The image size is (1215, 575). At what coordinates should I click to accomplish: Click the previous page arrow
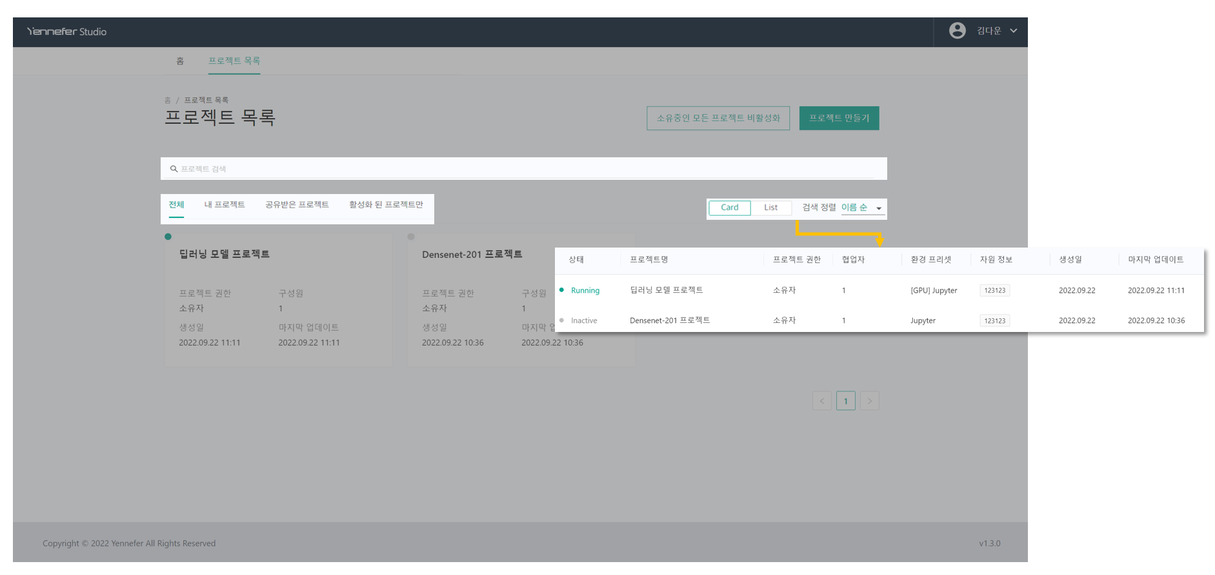click(x=821, y=401)
